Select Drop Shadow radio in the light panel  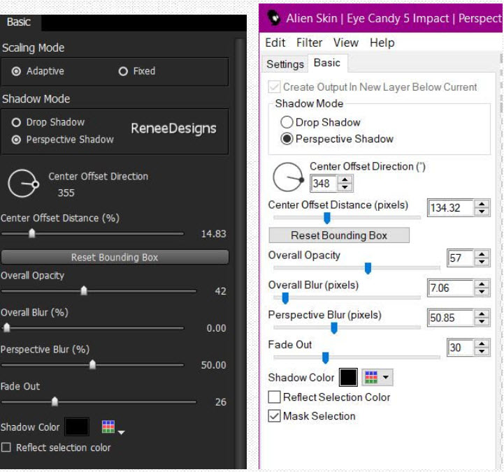[287, 122]
